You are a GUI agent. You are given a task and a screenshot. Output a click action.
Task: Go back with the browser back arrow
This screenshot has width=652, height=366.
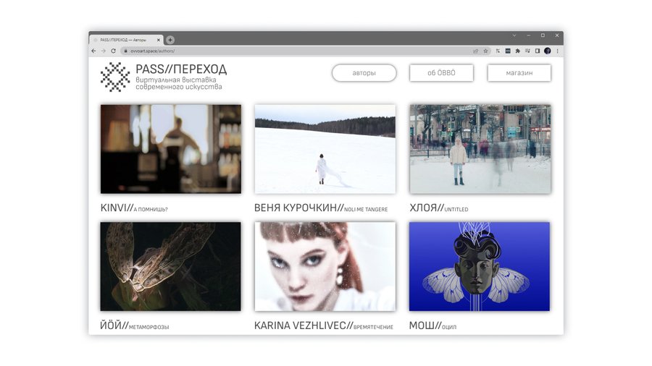[93, 51]
